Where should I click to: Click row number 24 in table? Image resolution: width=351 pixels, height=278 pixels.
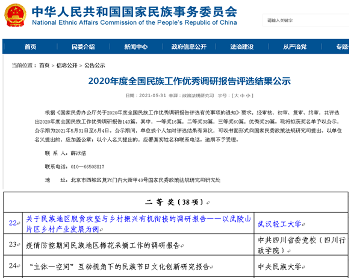pyautogui.click(x=13, y=266)
